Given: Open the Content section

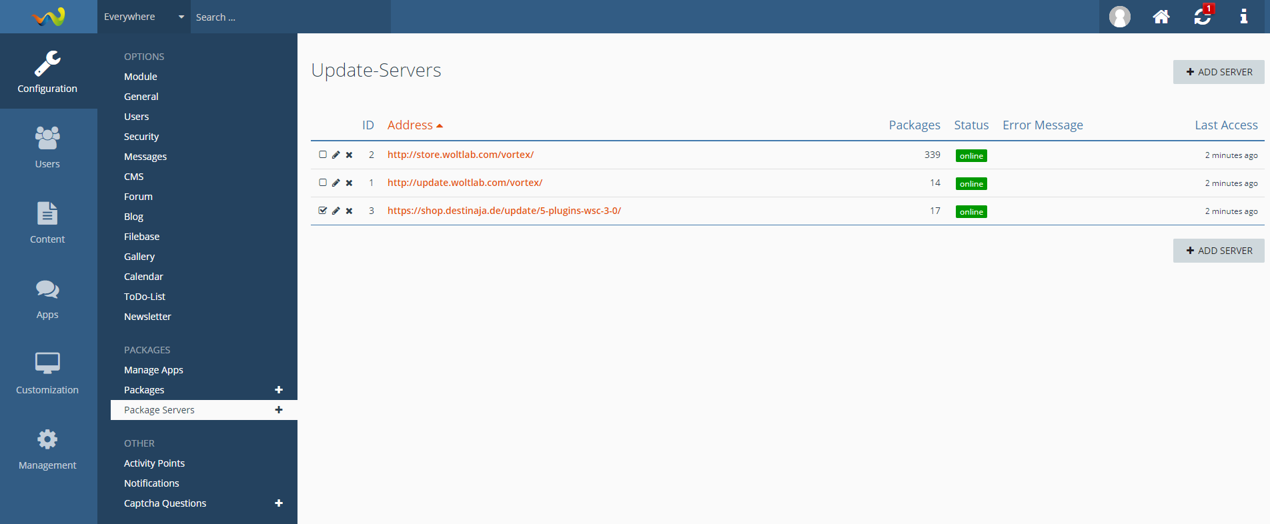Looking at the screenshot, I should (48, 222).
